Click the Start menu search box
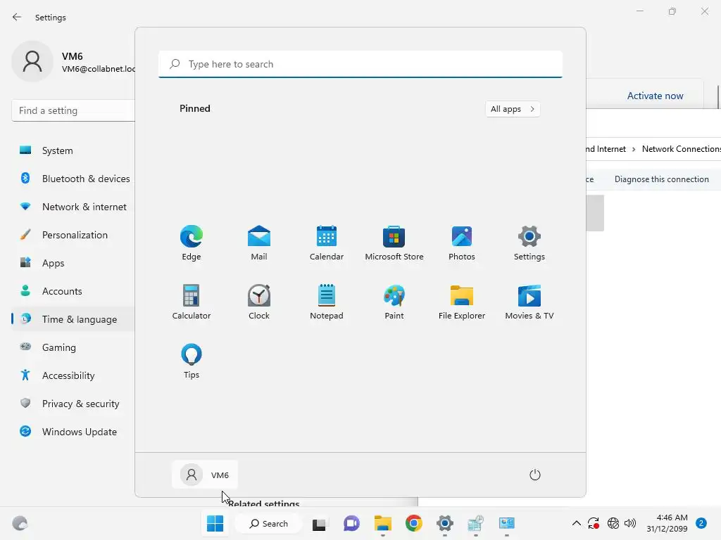721x540 pixels. pos(360,64)
